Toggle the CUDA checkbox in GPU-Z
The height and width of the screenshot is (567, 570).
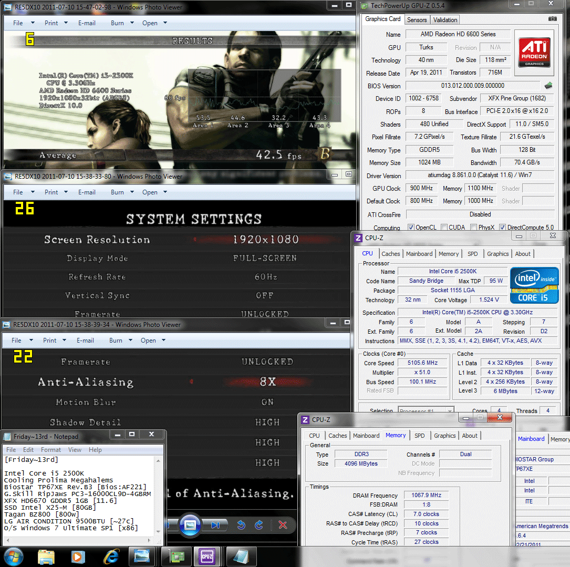click(444, 228)
